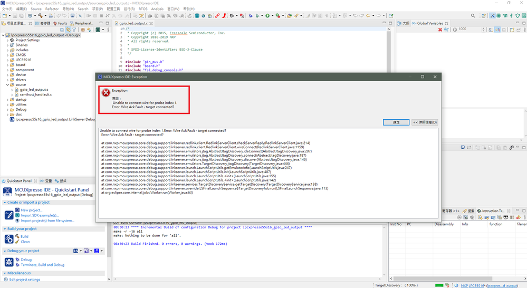
Task: Click the Quickstart Clean broom icon
Action: pyautogui.click(x=17, y=242)
